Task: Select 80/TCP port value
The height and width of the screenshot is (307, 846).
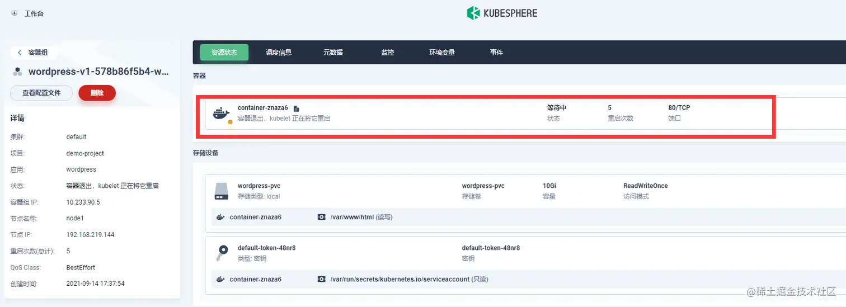Action: tap(679, 108)
